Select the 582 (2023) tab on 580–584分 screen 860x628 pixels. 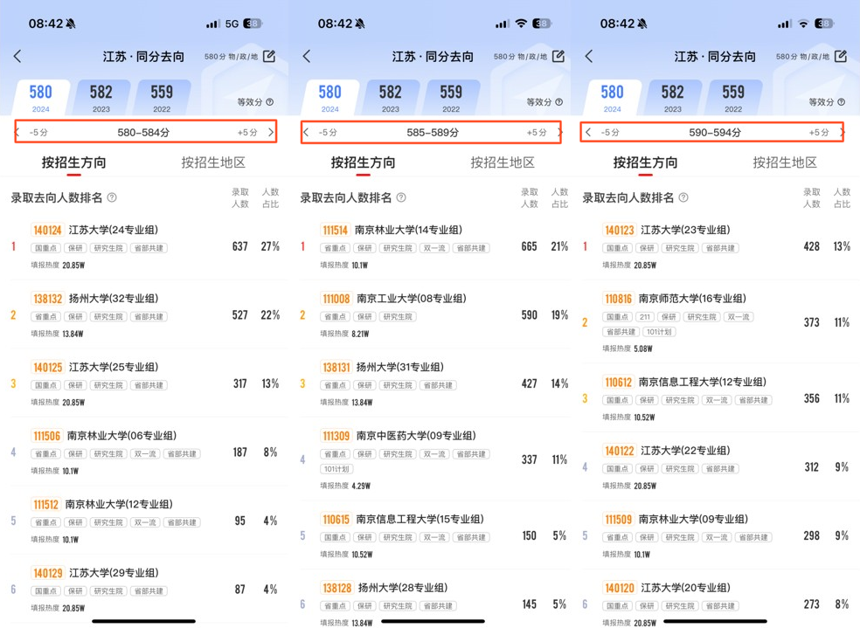[101, 98]
